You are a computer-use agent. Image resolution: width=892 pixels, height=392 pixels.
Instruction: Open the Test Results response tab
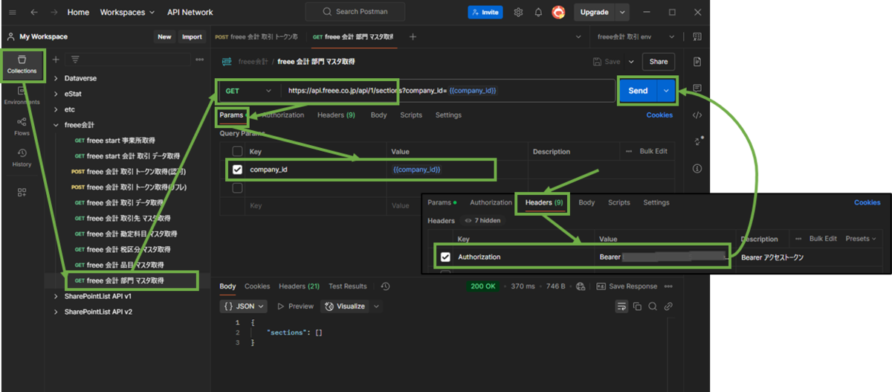click(348, 286)
